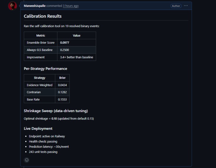The height and width of the screenshot is (168, 216).
Task: Select the Shrinkage Sweep heading
Action: coord(56,111)
